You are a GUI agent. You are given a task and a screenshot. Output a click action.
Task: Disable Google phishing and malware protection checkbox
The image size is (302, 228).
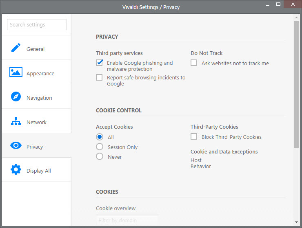coord(100,63)
